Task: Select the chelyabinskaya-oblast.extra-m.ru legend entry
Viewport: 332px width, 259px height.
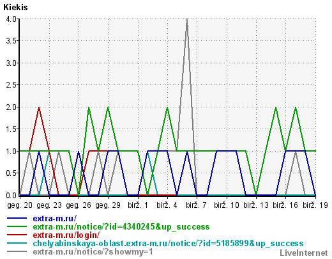Action: (x=168, y=244)
